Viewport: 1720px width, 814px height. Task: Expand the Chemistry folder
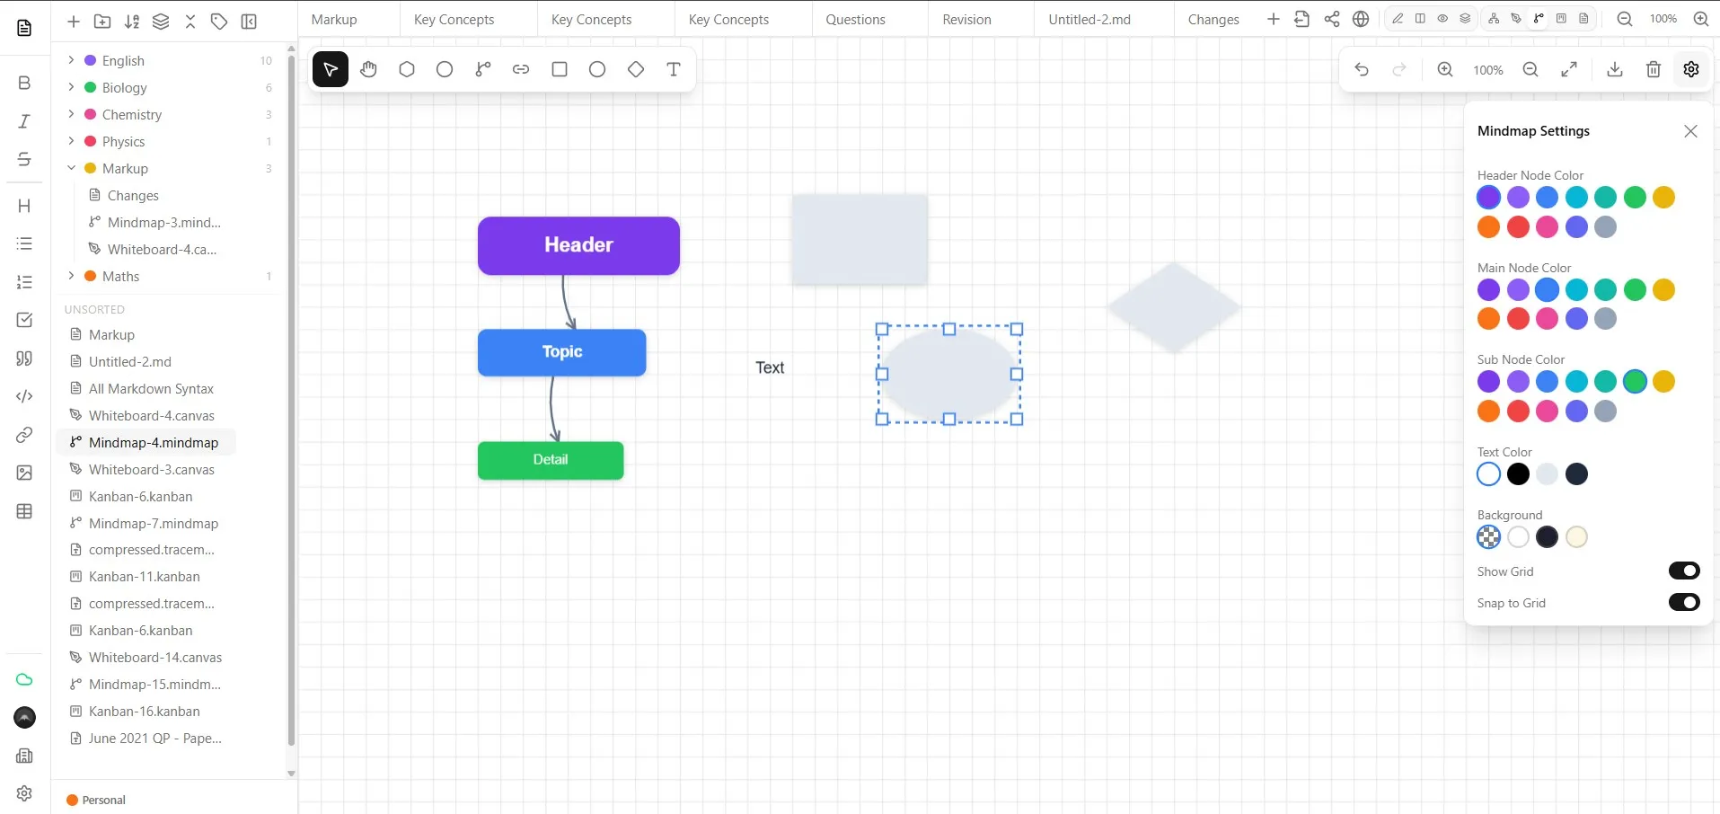(71, 114)
